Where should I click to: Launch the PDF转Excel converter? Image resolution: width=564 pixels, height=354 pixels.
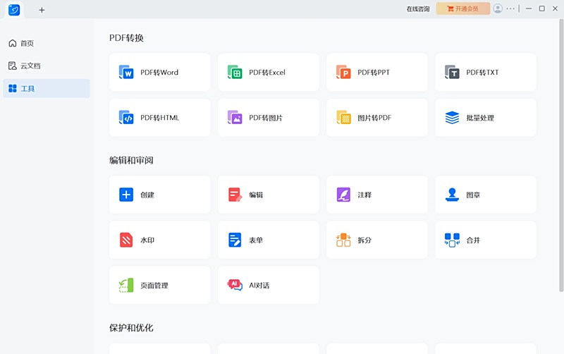point(268,73)
